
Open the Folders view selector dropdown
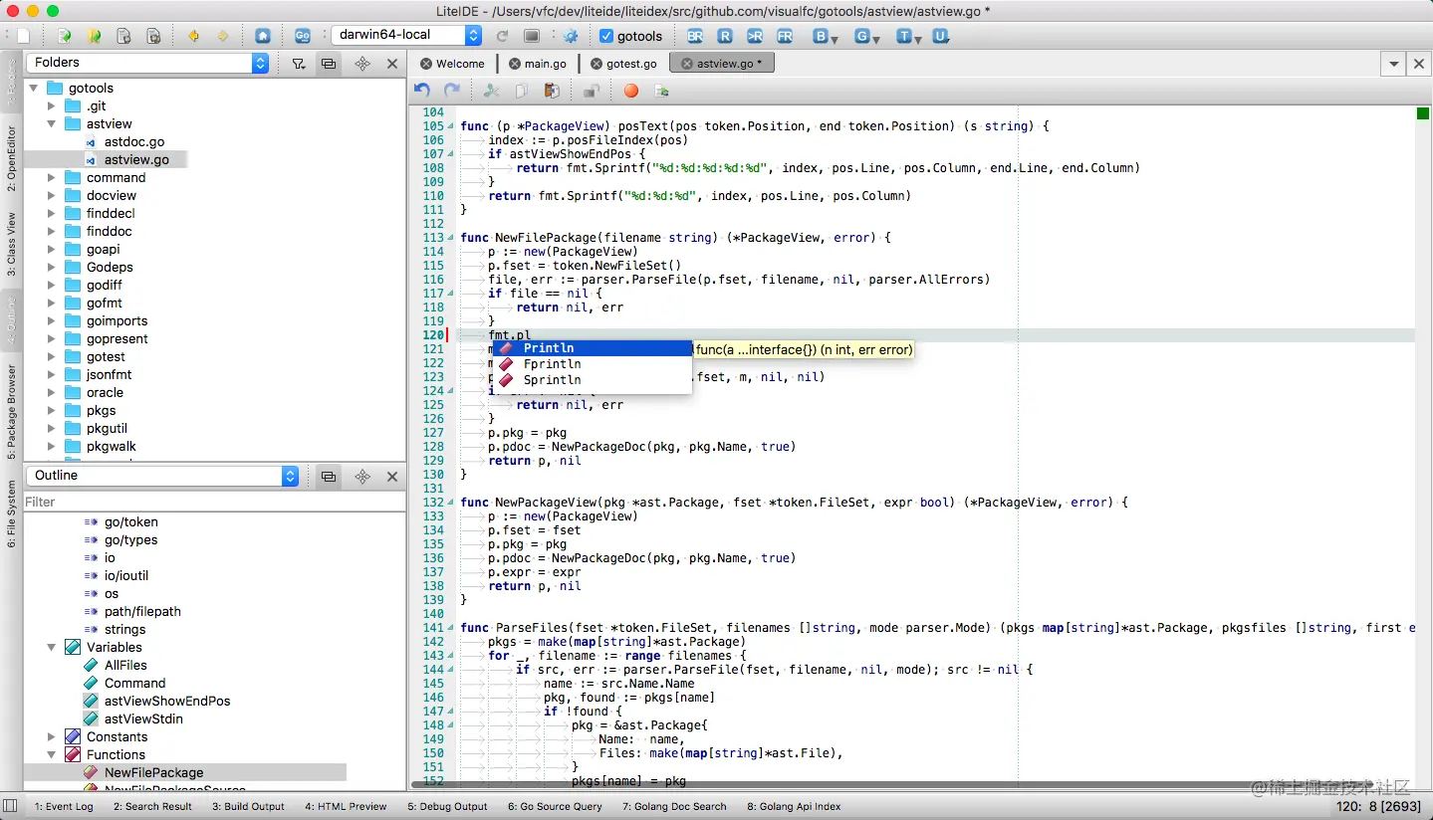[x=147, y=63]
